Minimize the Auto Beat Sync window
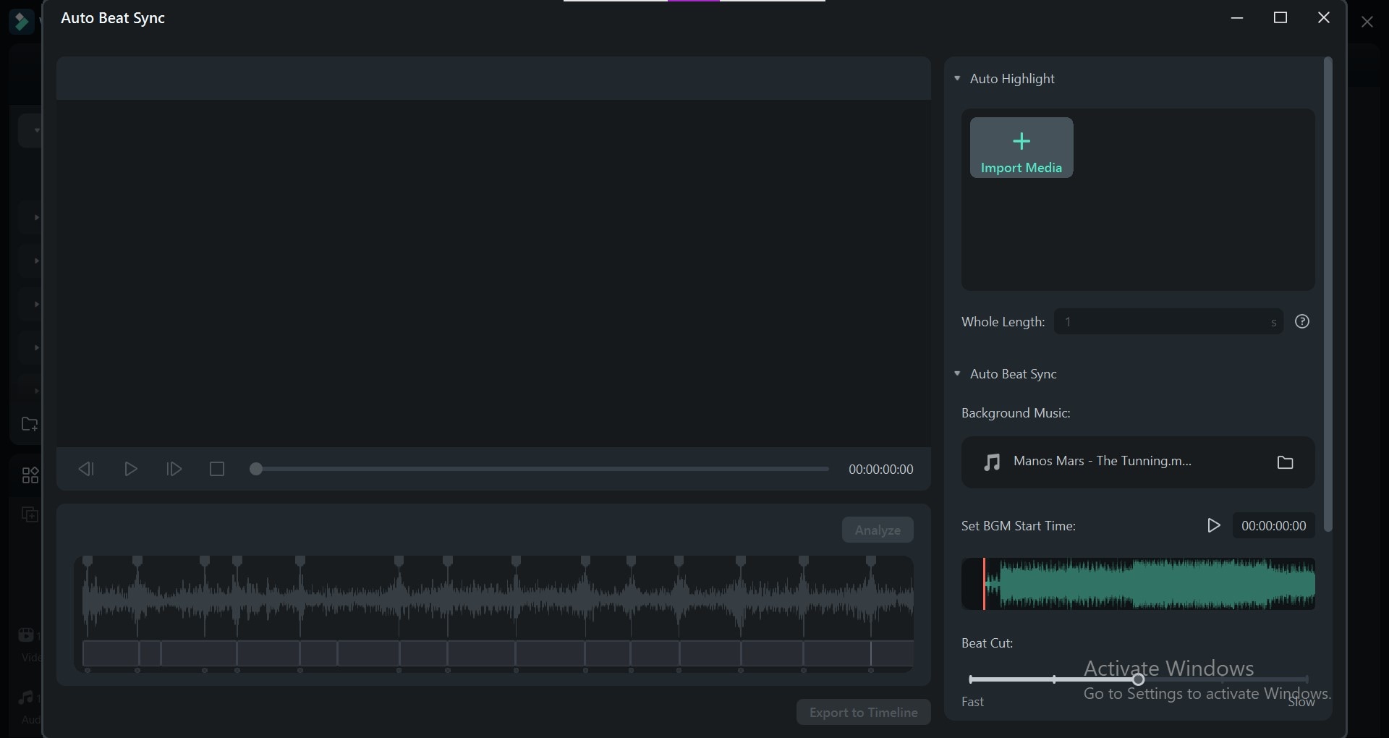 (1237, 18)
